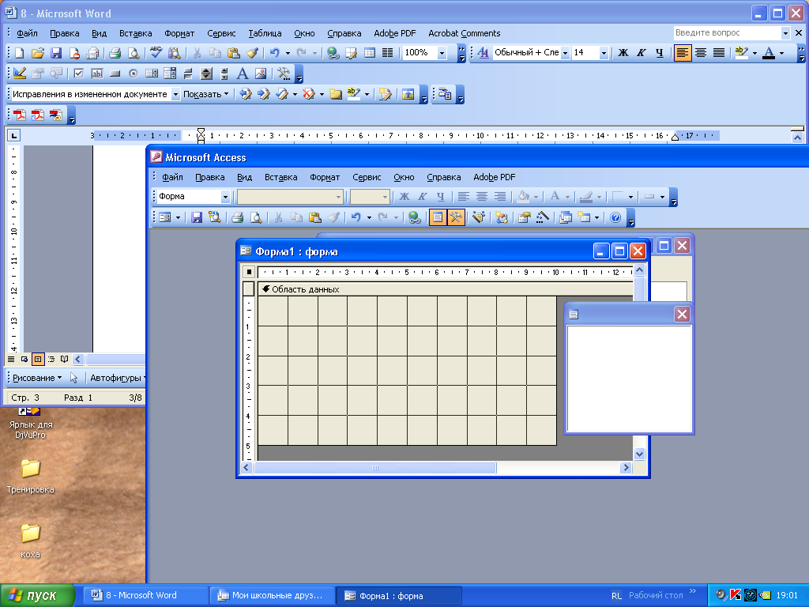Insert a checkbox control in Word
809x607 pixels.
(x=78, y=74)
